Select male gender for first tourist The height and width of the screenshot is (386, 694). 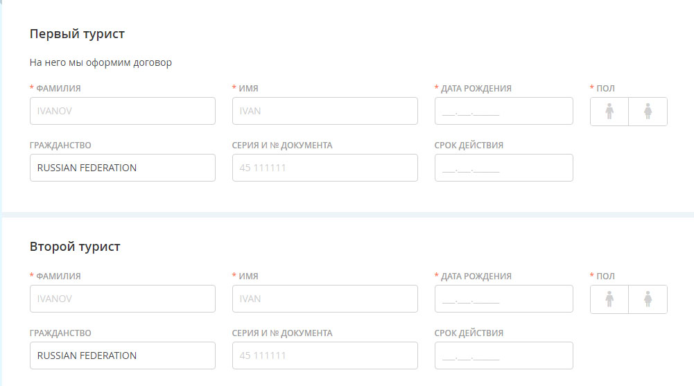[609, 112]
